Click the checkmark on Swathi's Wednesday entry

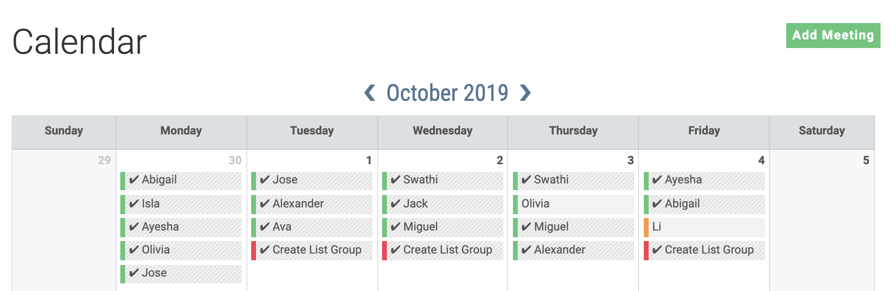[x=395, y=180]
